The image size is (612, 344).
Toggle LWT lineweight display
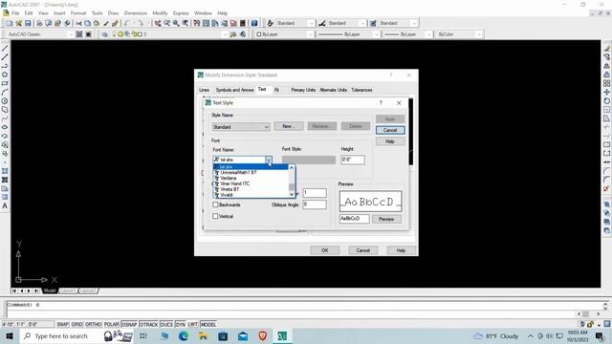[x=193, y=325]
